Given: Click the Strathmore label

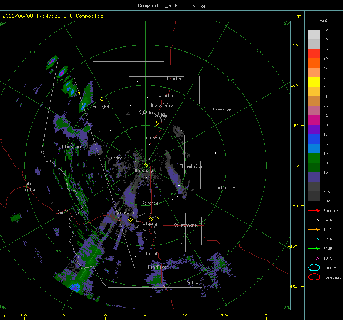Looking at the screenshot, I should (x=185, y=225).
